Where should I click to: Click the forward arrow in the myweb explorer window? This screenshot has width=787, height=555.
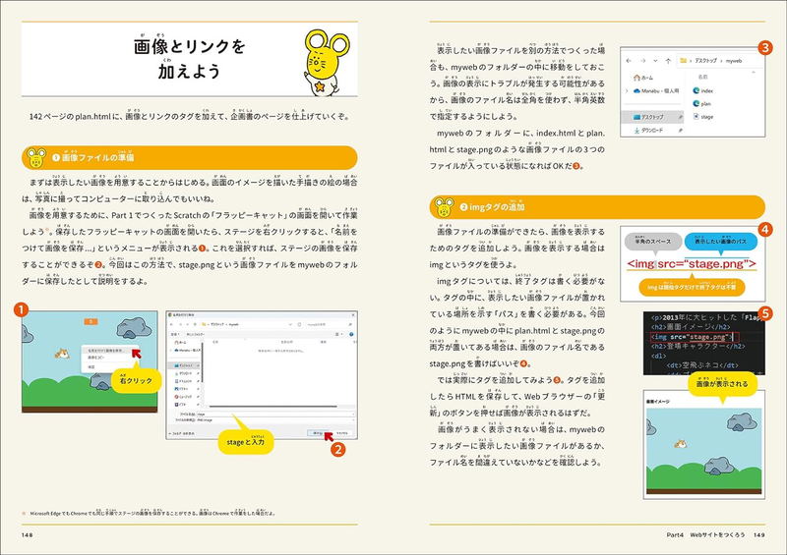pos(643,61)
